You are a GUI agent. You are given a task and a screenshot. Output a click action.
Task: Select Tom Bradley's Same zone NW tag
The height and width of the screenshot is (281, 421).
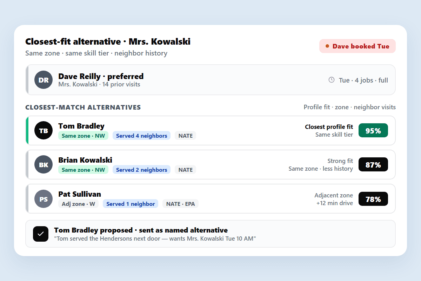[83, 136]
